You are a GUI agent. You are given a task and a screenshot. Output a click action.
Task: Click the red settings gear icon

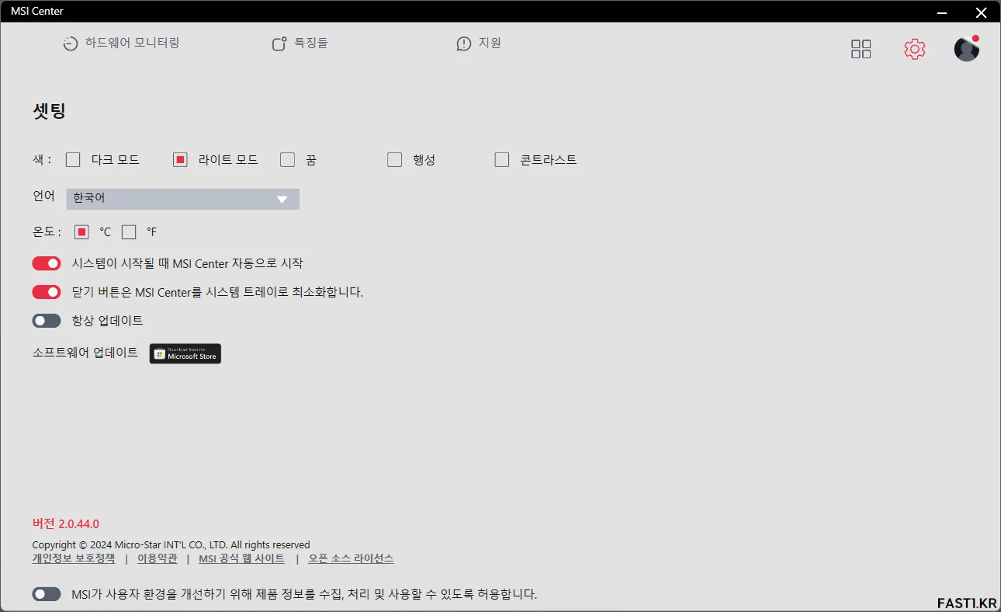click(915, 49)
